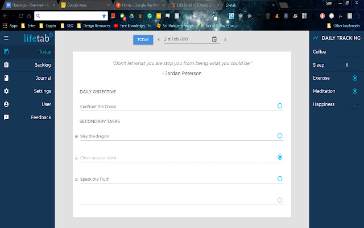364x228 pixels.
Task: Mark Speak the Truth as complete
Action: [280, 178]
